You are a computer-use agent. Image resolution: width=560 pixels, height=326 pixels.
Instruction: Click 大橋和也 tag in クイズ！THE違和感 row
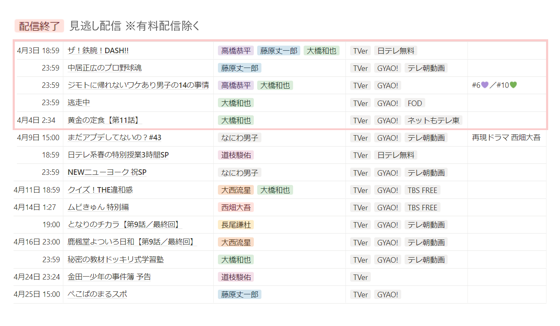click(275, 190)
